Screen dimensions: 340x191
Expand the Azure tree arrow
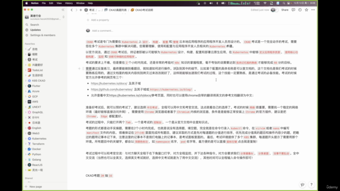click(x=26, y=91)
